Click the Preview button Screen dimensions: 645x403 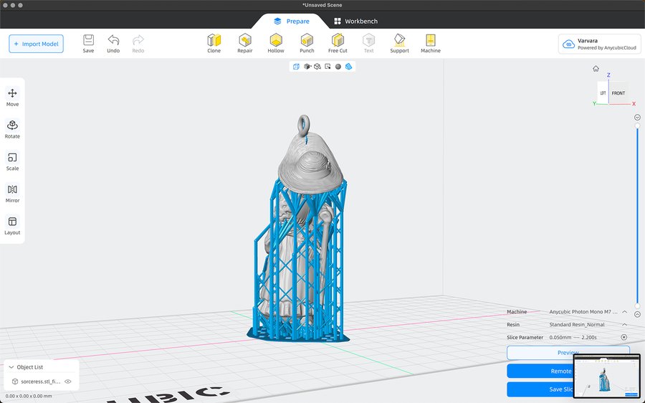568,353
